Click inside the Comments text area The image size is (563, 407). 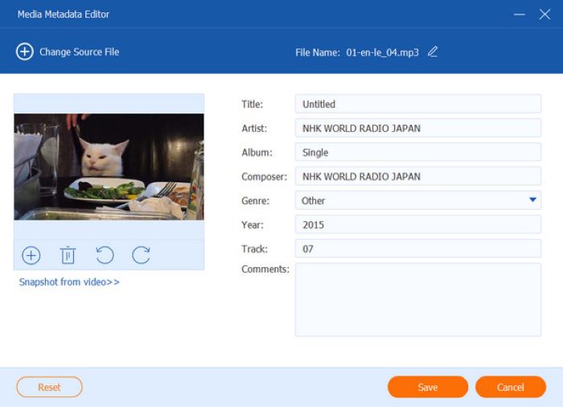[x=418, y=299]
